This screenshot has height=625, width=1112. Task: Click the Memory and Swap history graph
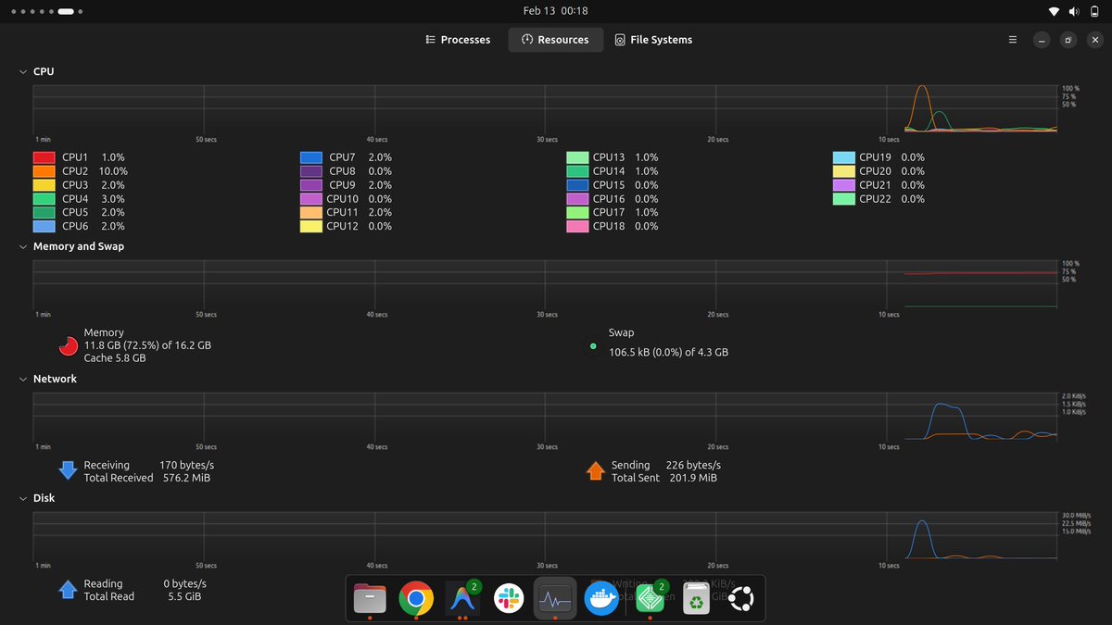click(545, 283)
